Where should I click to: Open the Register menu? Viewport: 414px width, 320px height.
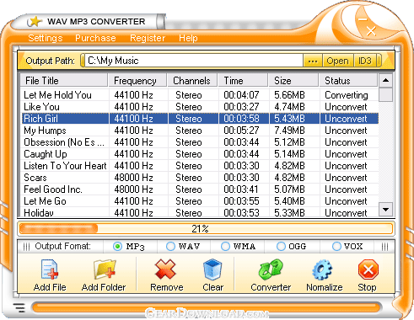point(148,38)
